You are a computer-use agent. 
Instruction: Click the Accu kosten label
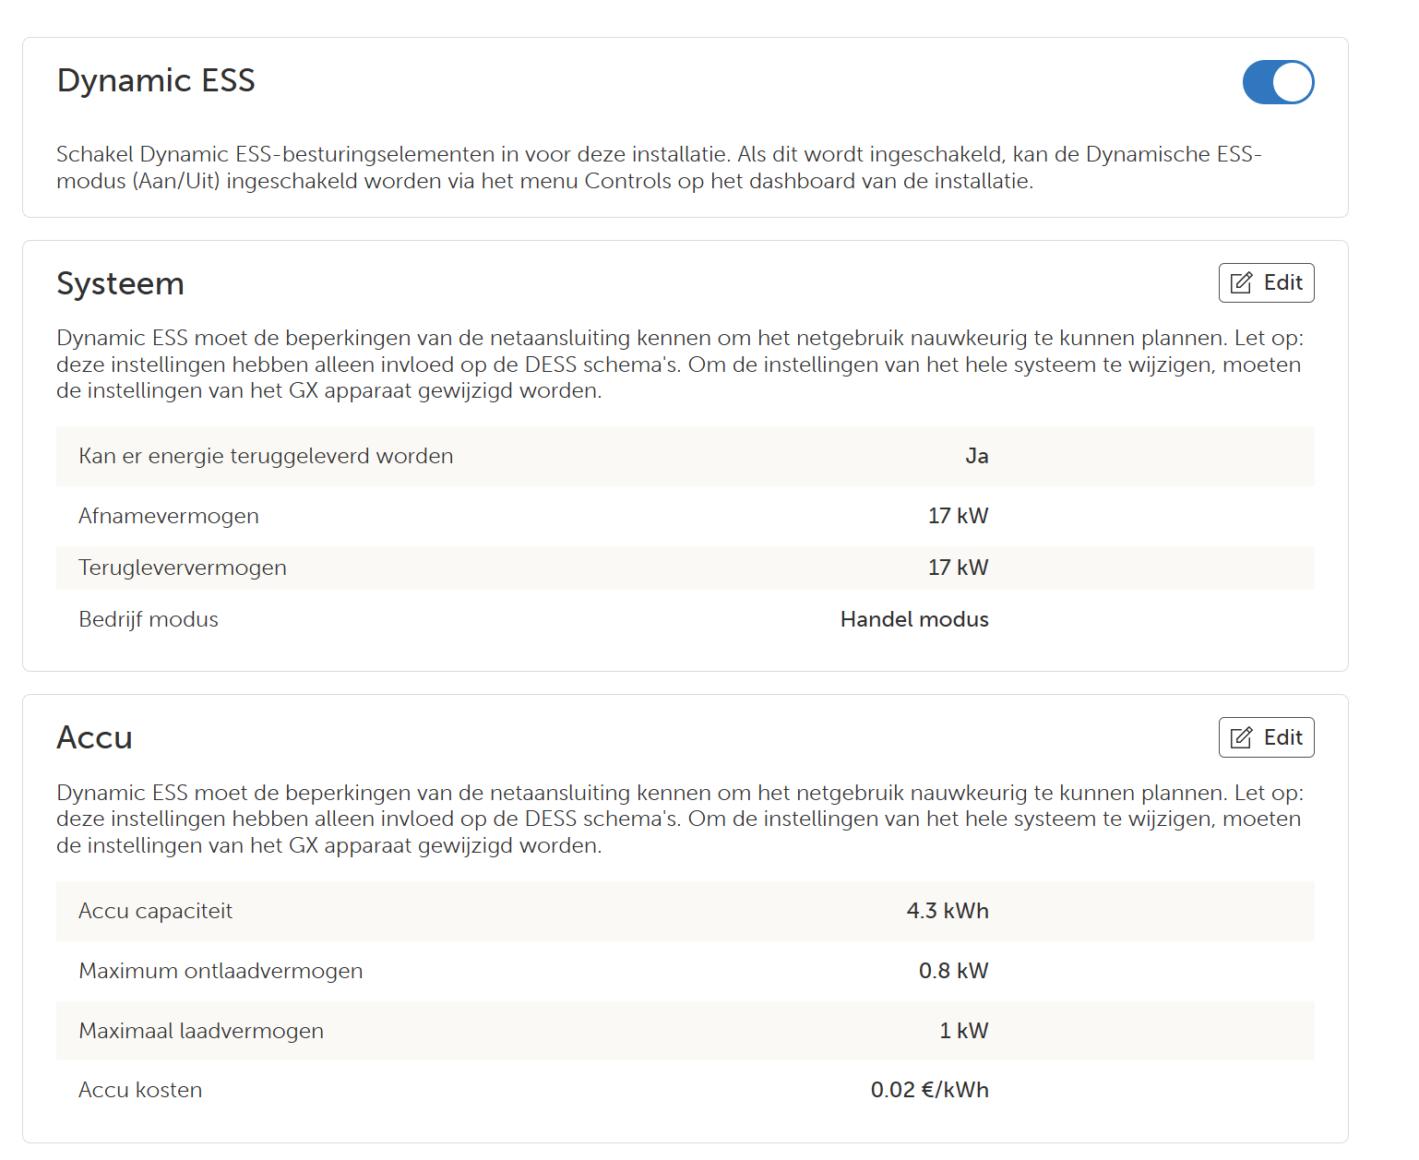140,1090
